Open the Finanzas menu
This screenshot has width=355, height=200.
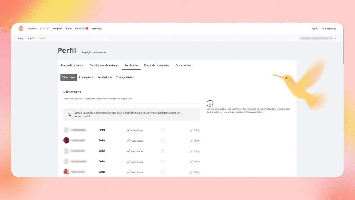[80, 29]
